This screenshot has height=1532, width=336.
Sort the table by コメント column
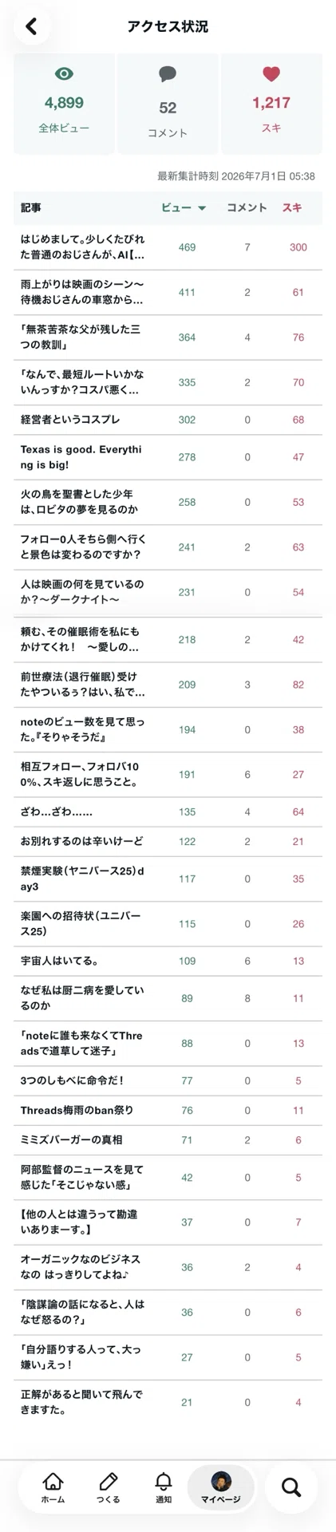(x=247, y=207)
